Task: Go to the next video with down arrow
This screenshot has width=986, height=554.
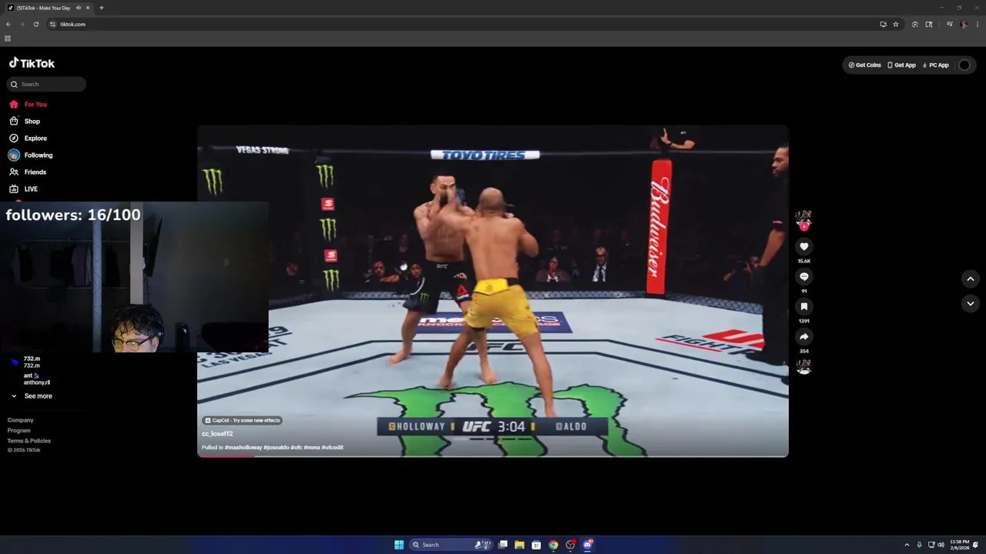Action: point(970,303)
